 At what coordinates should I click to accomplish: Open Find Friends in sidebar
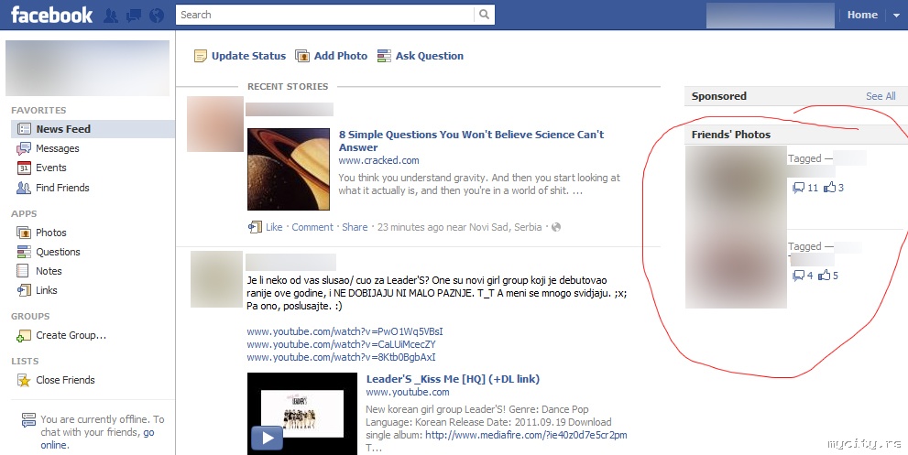point(62,188)
